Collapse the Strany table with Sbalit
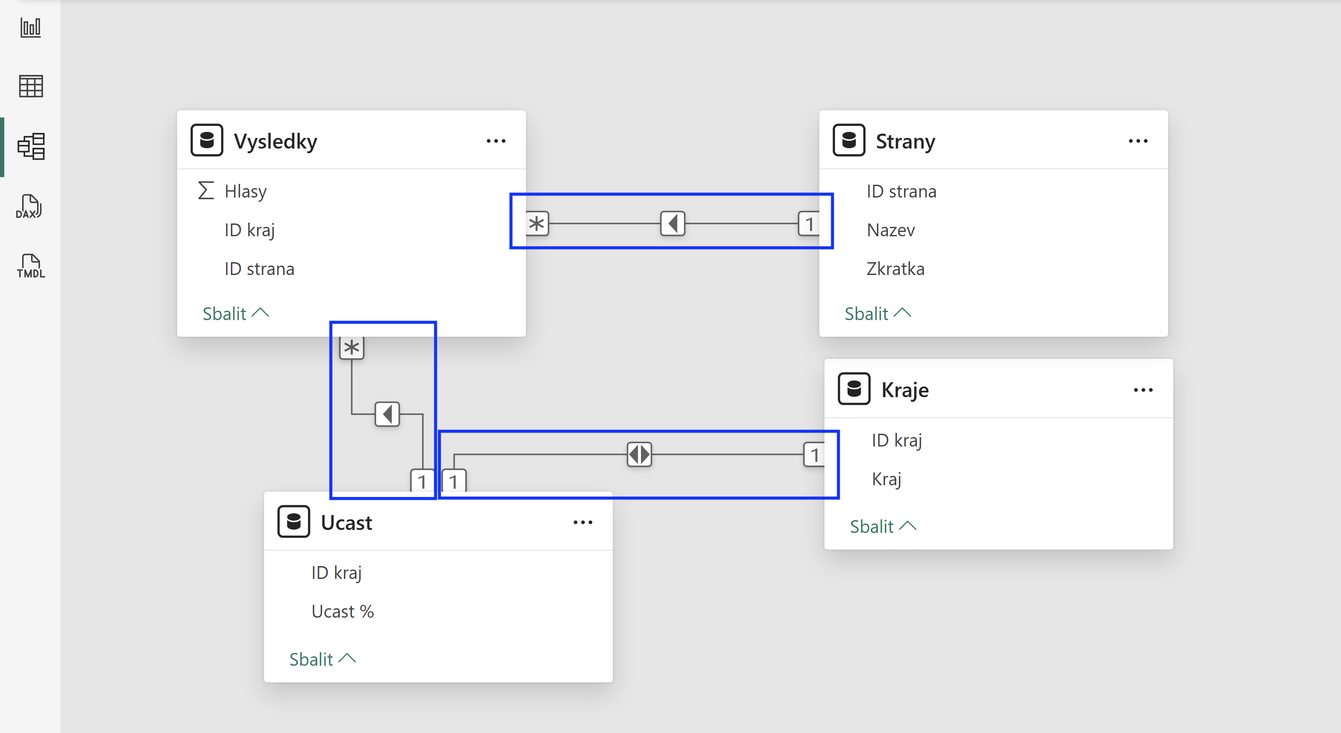The height and width of the screenshot is (733, 1341). tap(878, 314)
